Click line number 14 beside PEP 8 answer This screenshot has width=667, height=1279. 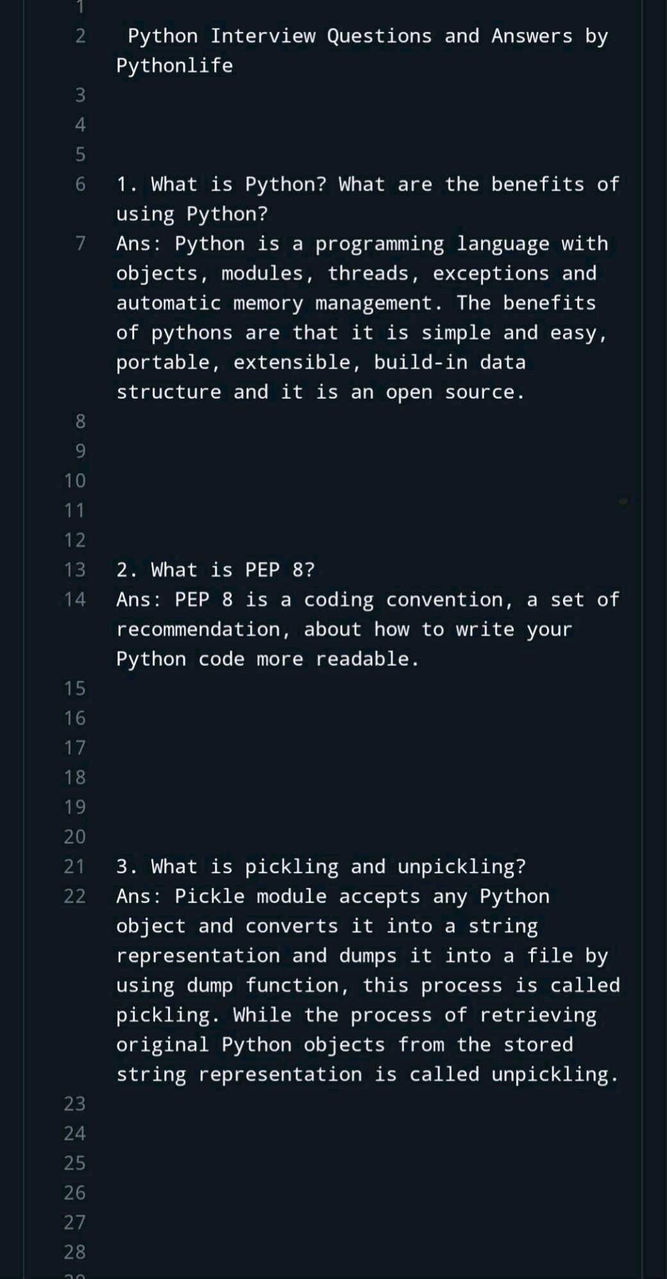(74, 599)
